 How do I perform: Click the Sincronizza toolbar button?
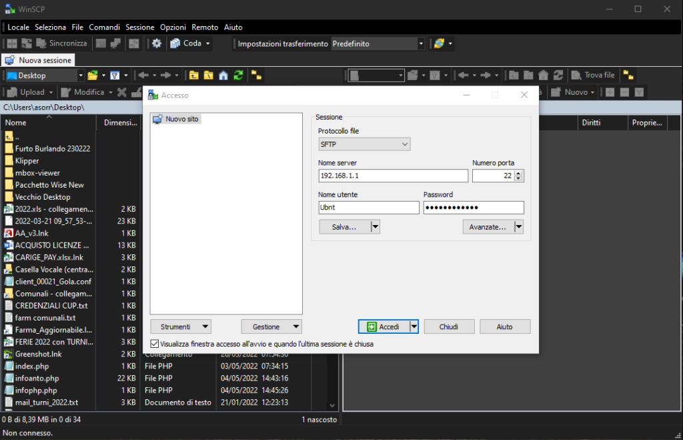61,43
